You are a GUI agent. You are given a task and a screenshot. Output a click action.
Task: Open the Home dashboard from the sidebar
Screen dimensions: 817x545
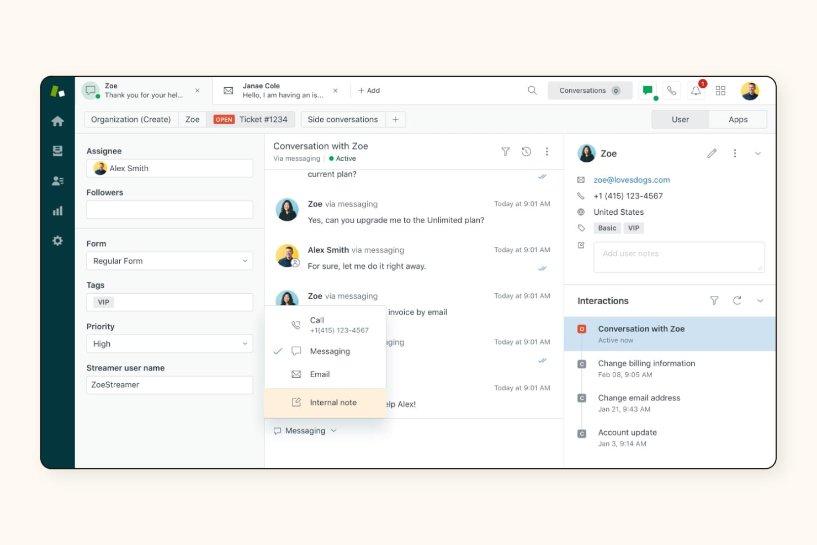pyautogui.click(x=57, y=121)
